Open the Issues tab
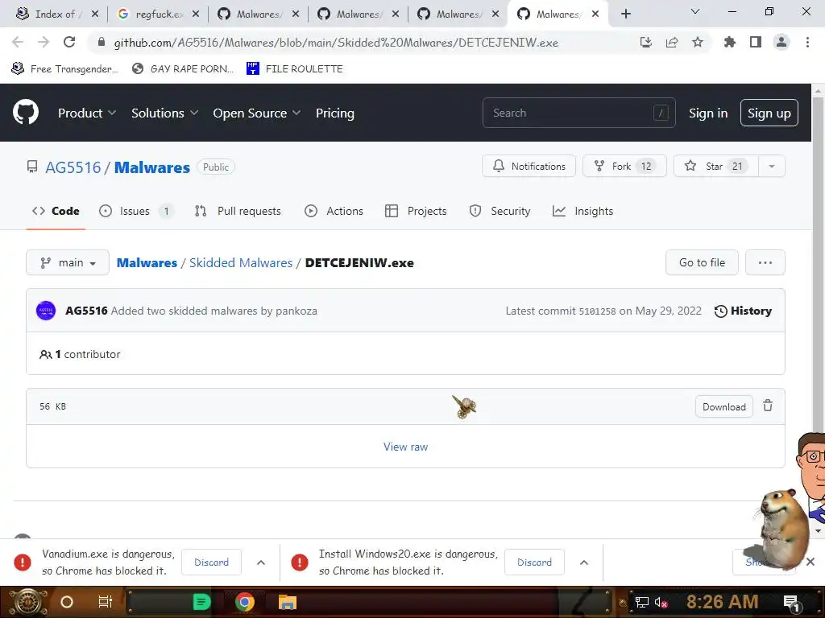The image size is (825, 618). coord(135,211)
